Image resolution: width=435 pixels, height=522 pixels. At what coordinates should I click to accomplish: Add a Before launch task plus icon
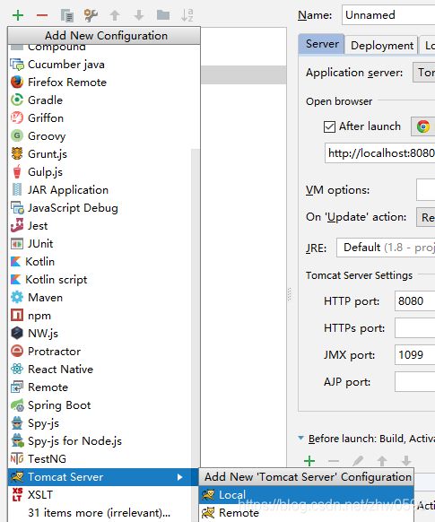(309, 461)
